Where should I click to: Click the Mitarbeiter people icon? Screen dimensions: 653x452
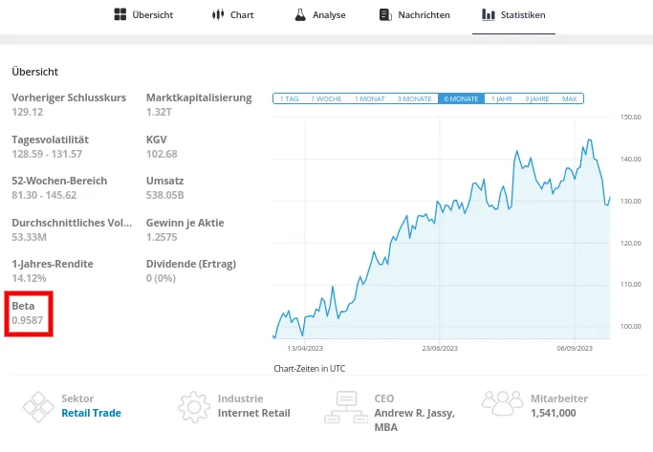coord(504,404)
